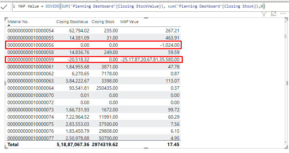289x153 pixels.
Task: Click the 37500.00 Closing Stock cell
Action: pos(108,124)
